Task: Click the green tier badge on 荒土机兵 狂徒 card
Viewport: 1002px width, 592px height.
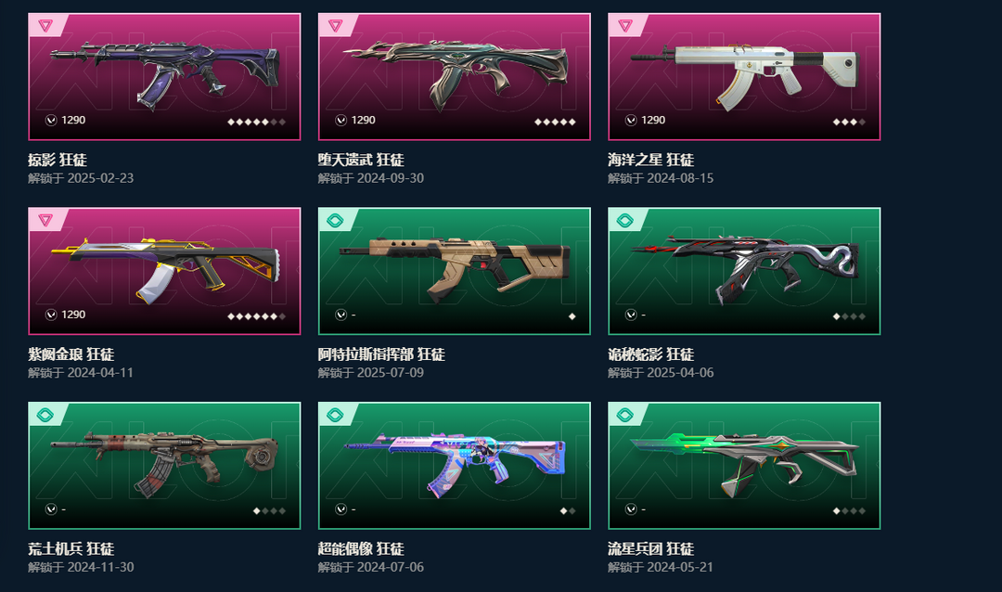Action: click(x=45, y=415)
